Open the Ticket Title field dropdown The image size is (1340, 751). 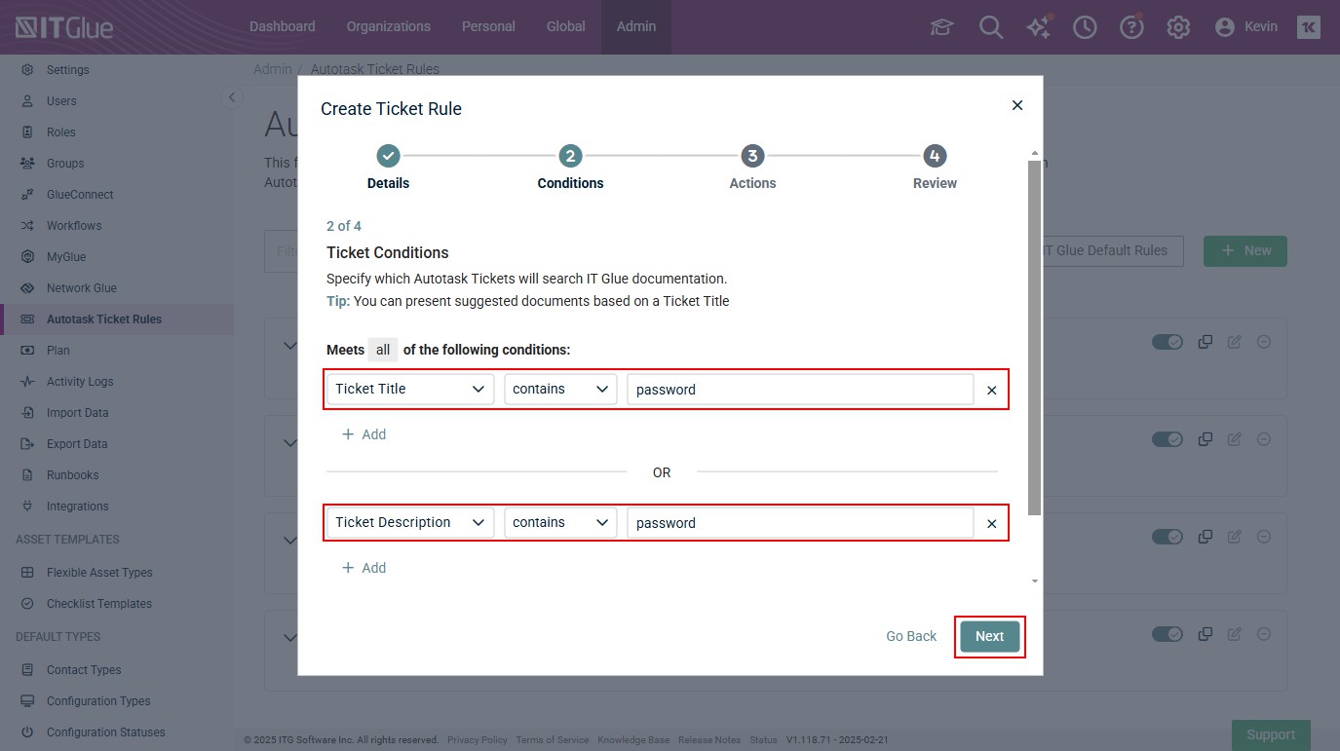click(410, 389)
